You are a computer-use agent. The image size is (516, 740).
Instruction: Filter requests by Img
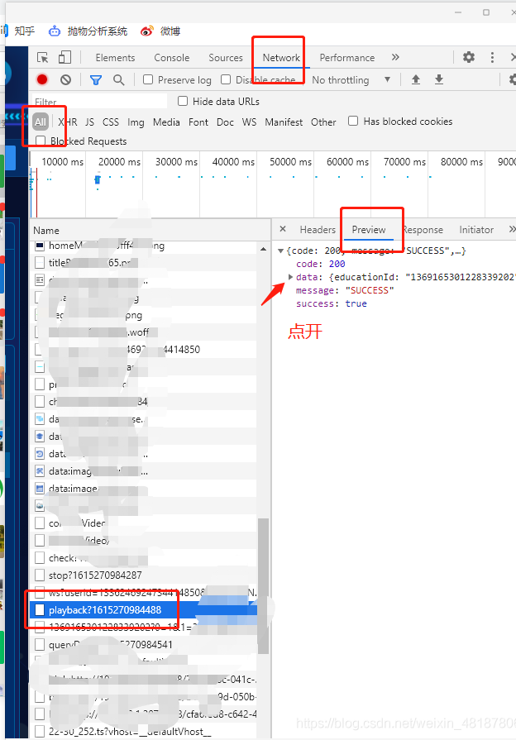pos(136,122)
